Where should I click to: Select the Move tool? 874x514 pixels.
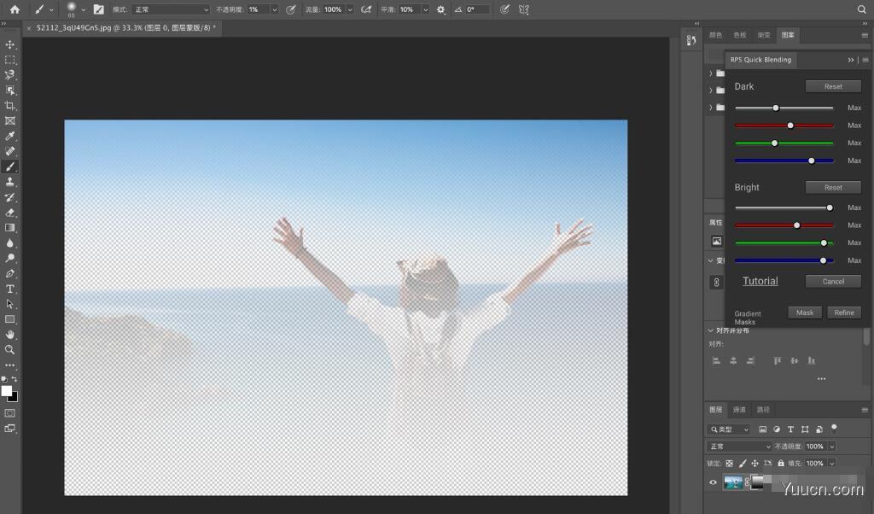[x=10, y=44]
